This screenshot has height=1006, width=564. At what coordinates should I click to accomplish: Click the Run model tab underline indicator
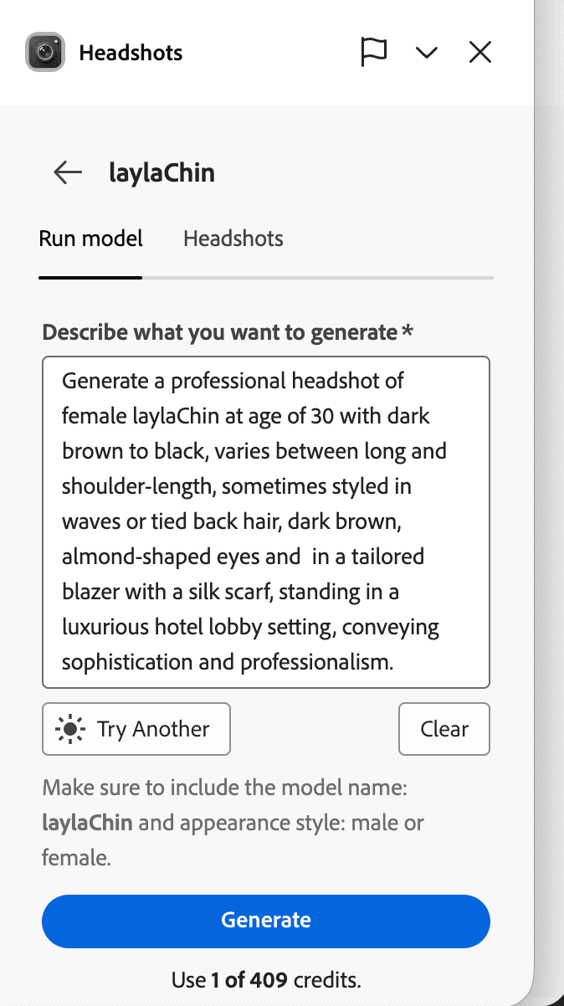(90, 276)
